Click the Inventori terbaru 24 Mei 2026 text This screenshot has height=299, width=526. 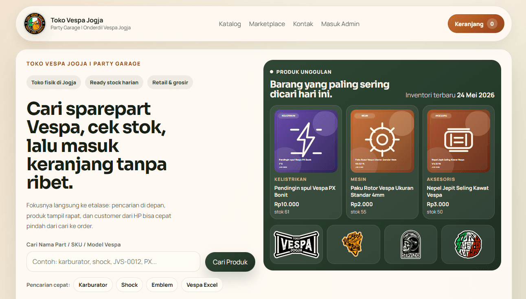point(450,95)
